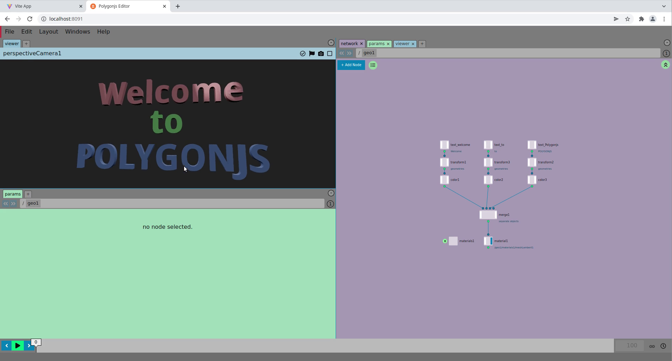Select the color2 node
This screenshot has height=361, width=672.
pos(488,180)
